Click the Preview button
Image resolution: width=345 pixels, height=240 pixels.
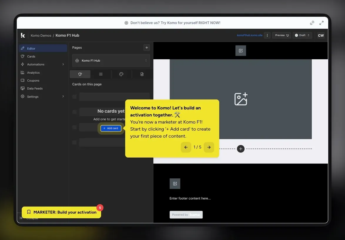[x=282, y=36]
